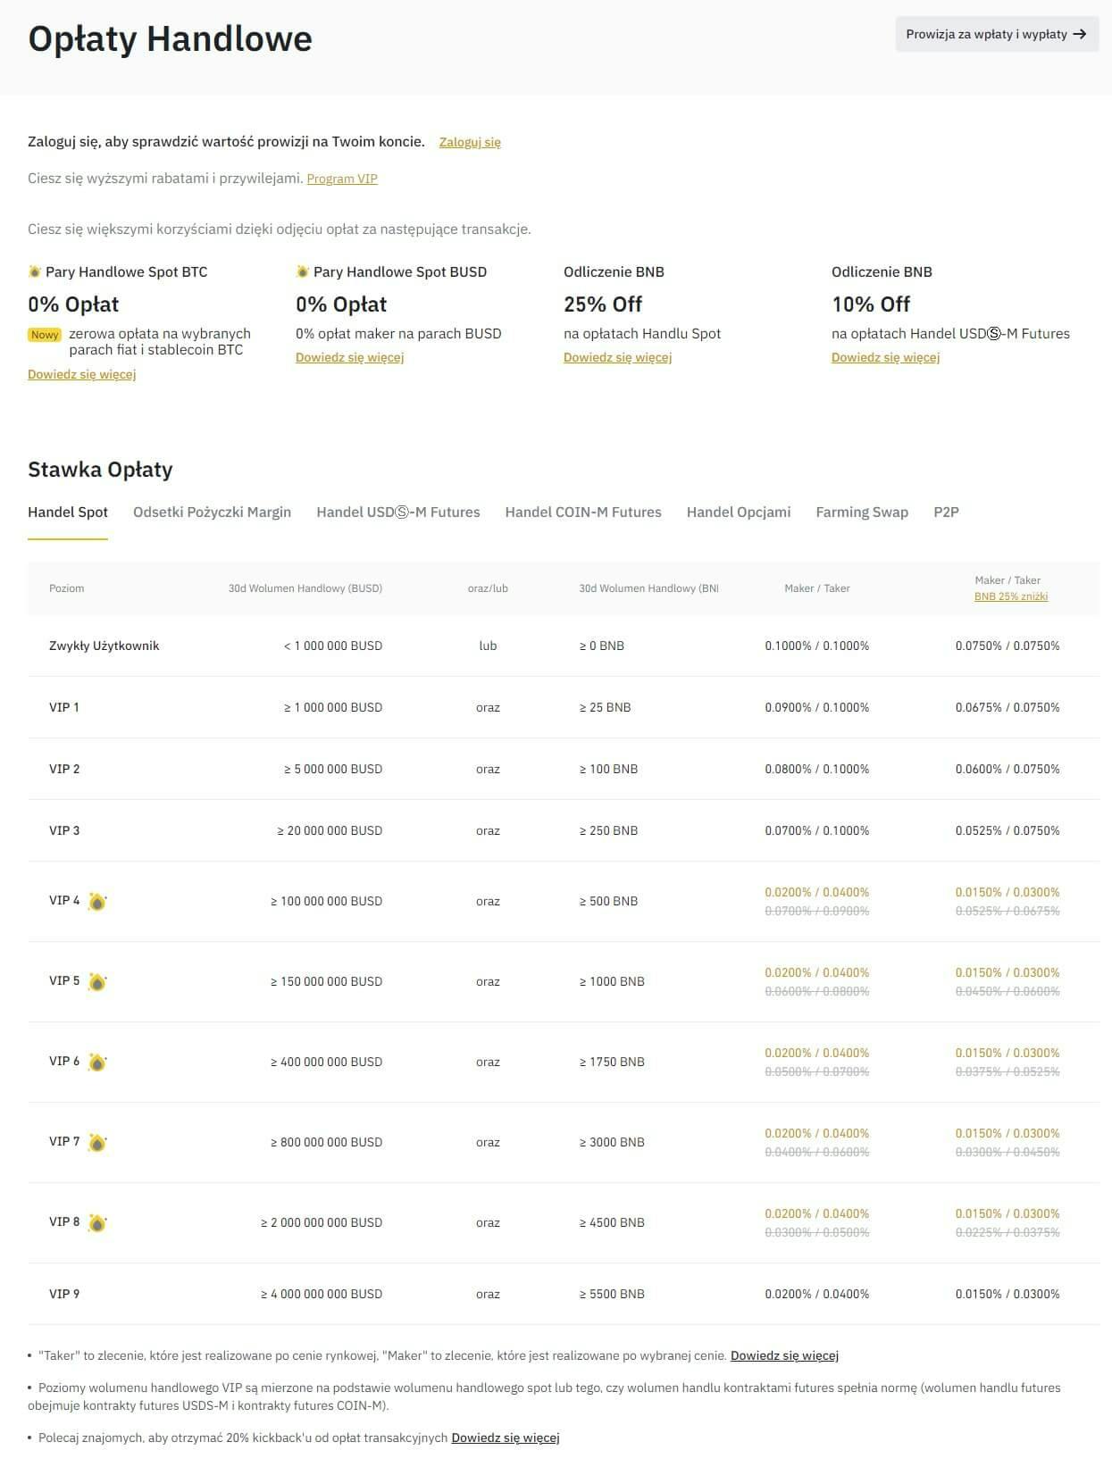Click the Nowy badge under 0% Opłat
Screen dimensions: 1112x1475
(45, 335)
